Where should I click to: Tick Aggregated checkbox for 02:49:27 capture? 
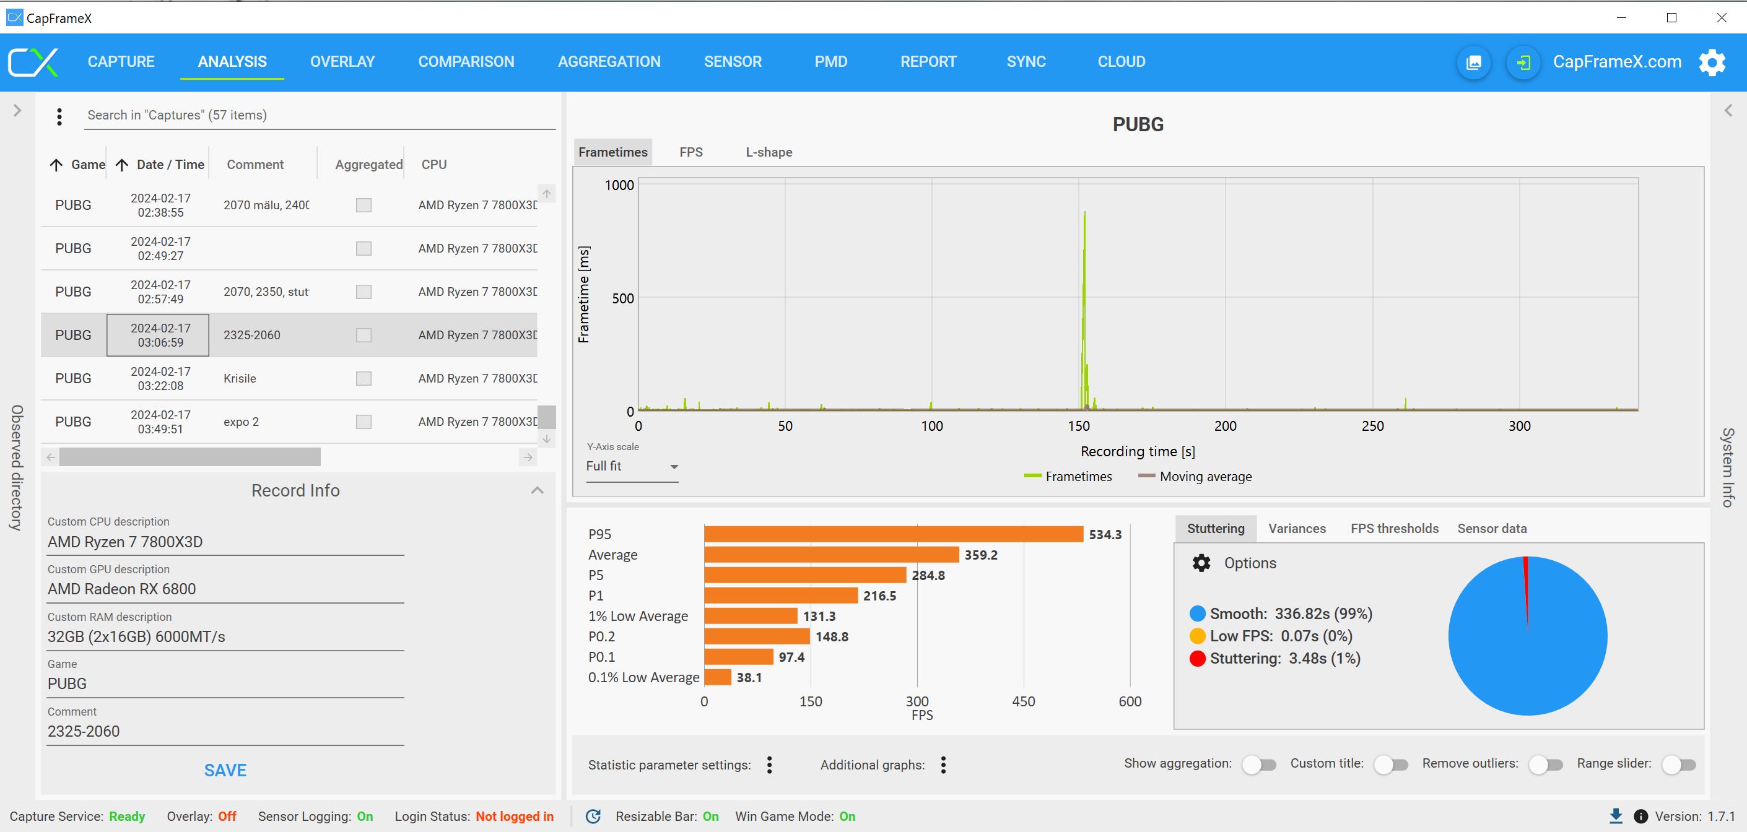pos(364,248)
